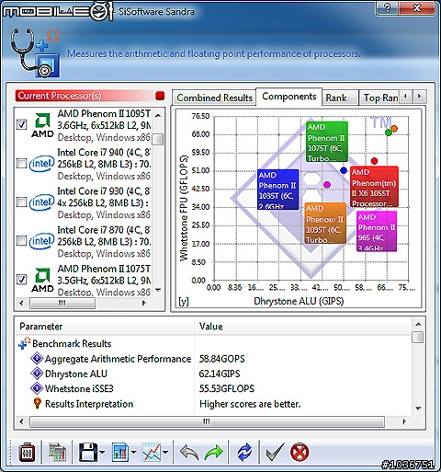This screenshot has width=441, height=472.
Task: Click results panel scroll up arrow
Action: point(418,325)
